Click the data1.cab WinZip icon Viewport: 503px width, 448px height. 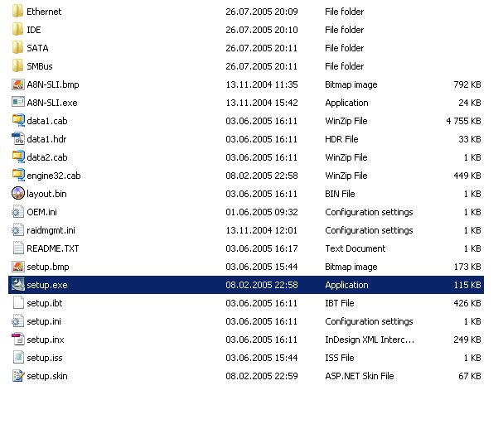point(18,121)
